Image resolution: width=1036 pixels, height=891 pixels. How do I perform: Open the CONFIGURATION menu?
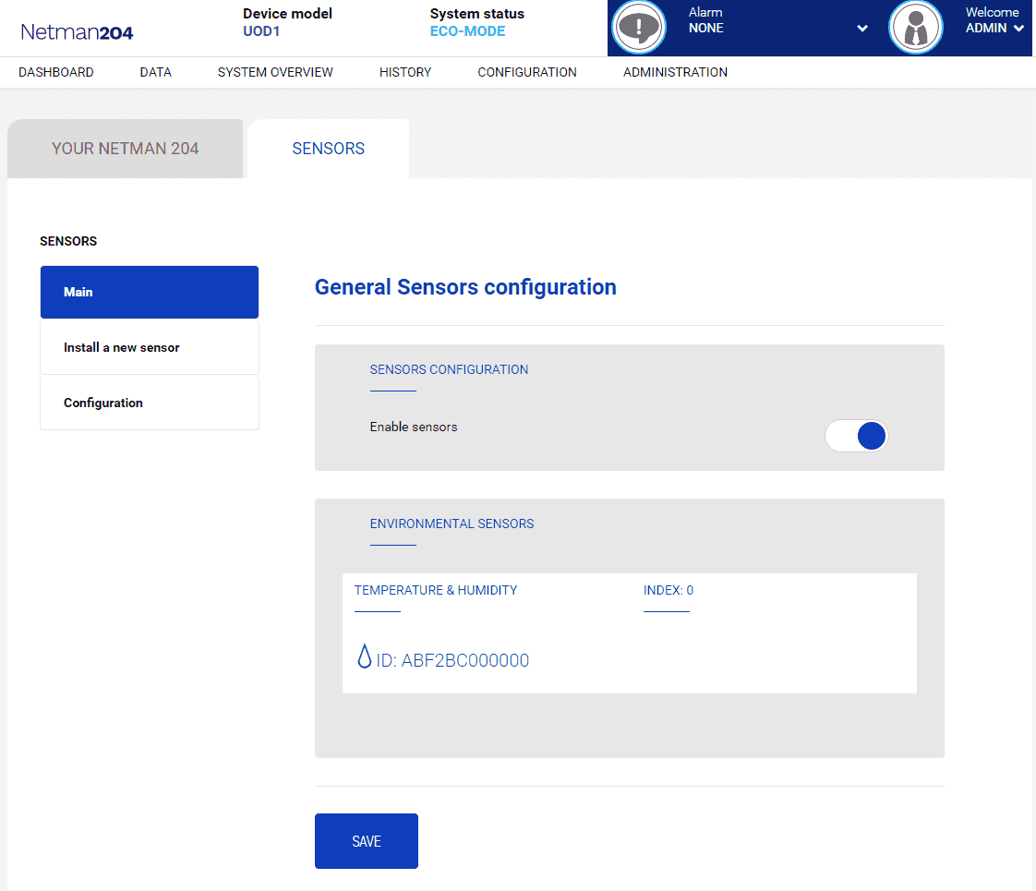click(527, 72)
